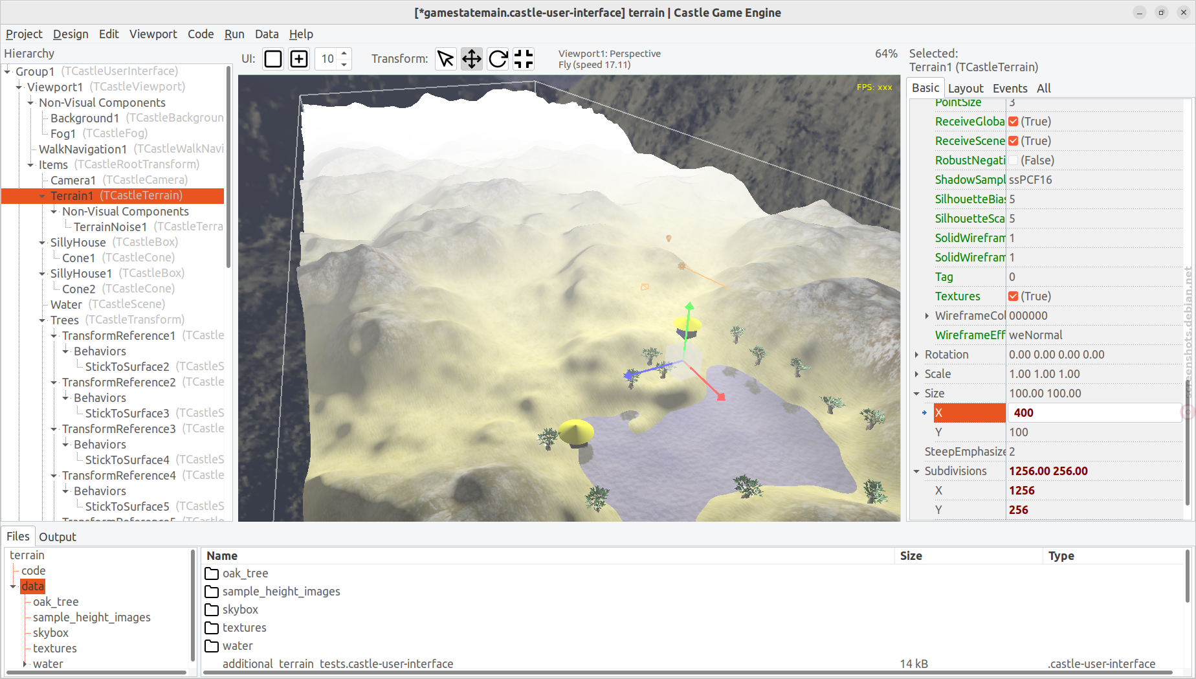Toggle the ReceiveSceneLights checkbox

click(1013, 141)
